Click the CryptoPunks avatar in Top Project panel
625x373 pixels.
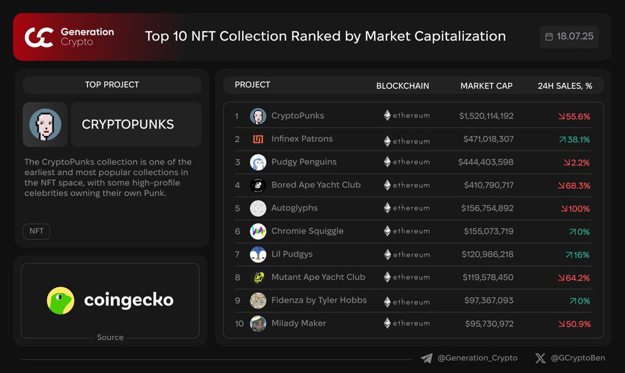coord(45,124)
